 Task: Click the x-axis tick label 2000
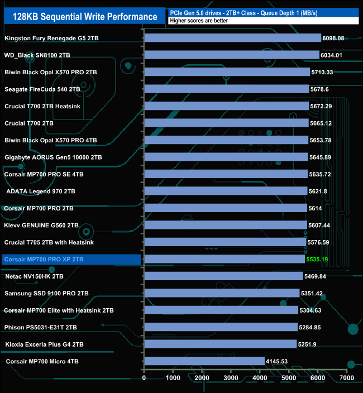(202, 378)
